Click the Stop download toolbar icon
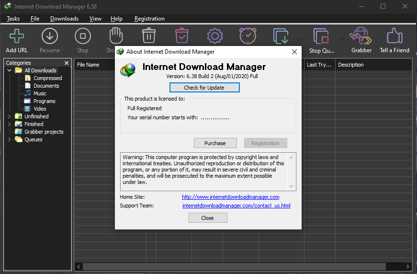This screenshot has width=417, height=274. [83, 36]
